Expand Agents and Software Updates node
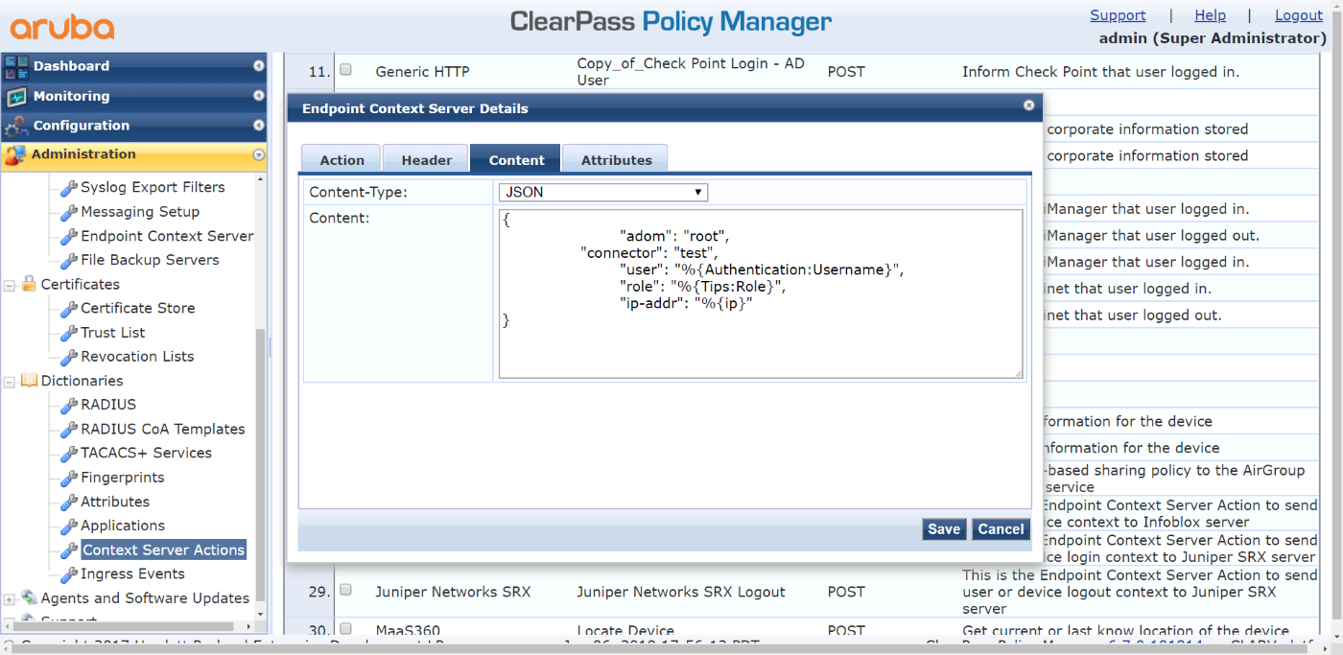 [x=10, y=598]
